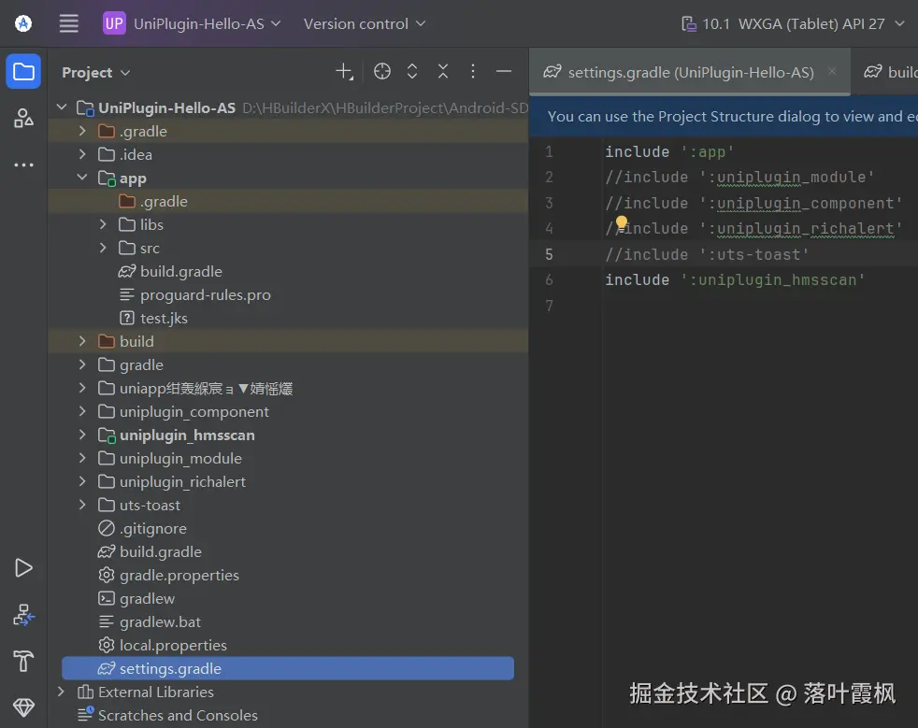Image resolution: width=918 pixels, height=728 pixels.
Task: Open the main hamburger menu
Action: pyautogui.click(x=68, y=23)
